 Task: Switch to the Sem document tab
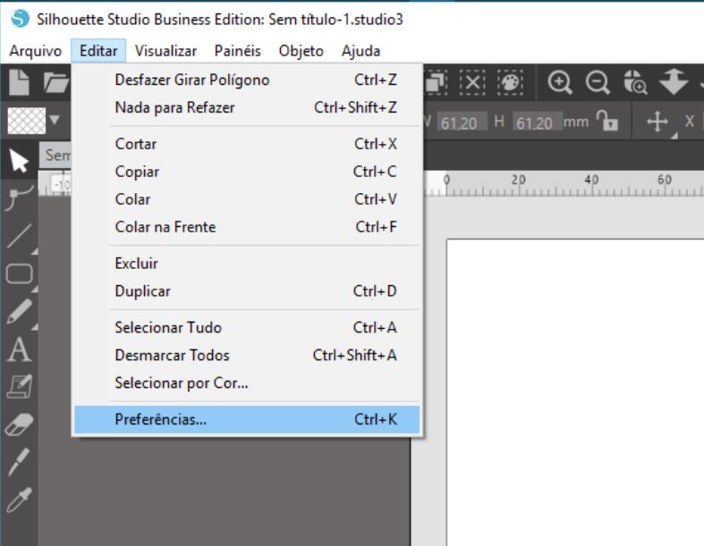click(56, 155)
